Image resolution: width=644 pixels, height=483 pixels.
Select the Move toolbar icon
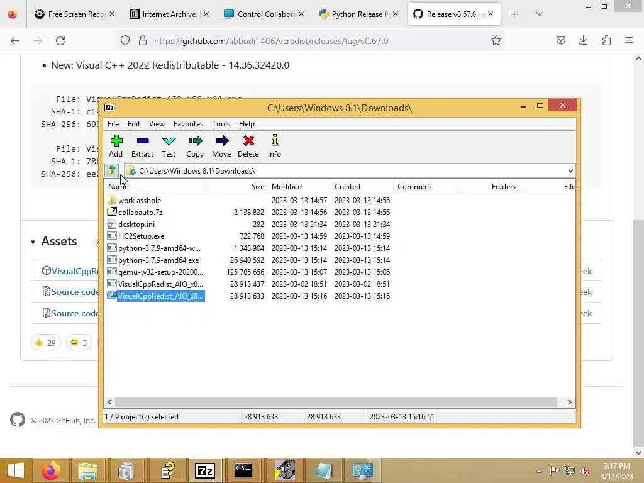(221, 146)
